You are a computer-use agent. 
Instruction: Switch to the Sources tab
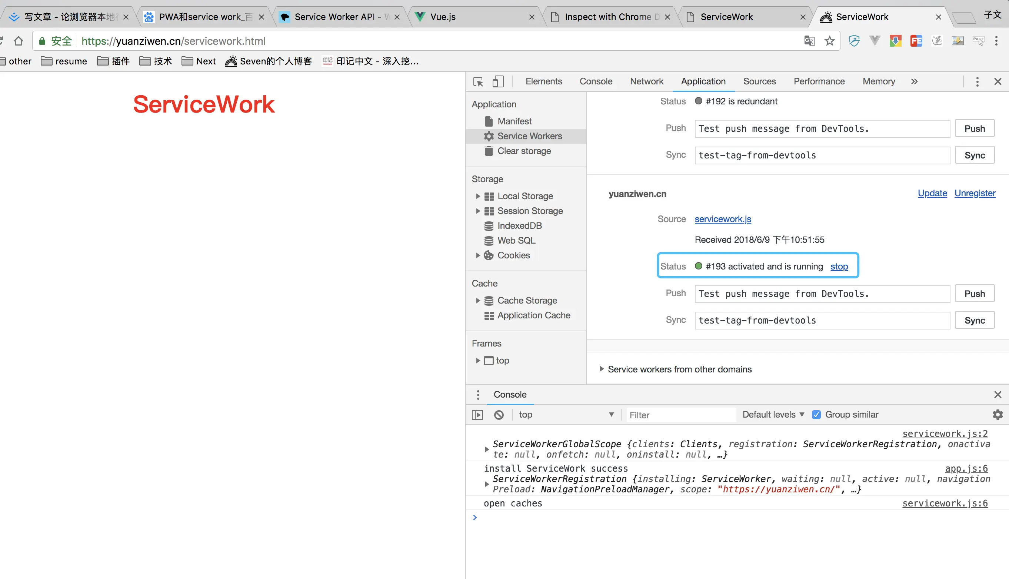(759, 81)
